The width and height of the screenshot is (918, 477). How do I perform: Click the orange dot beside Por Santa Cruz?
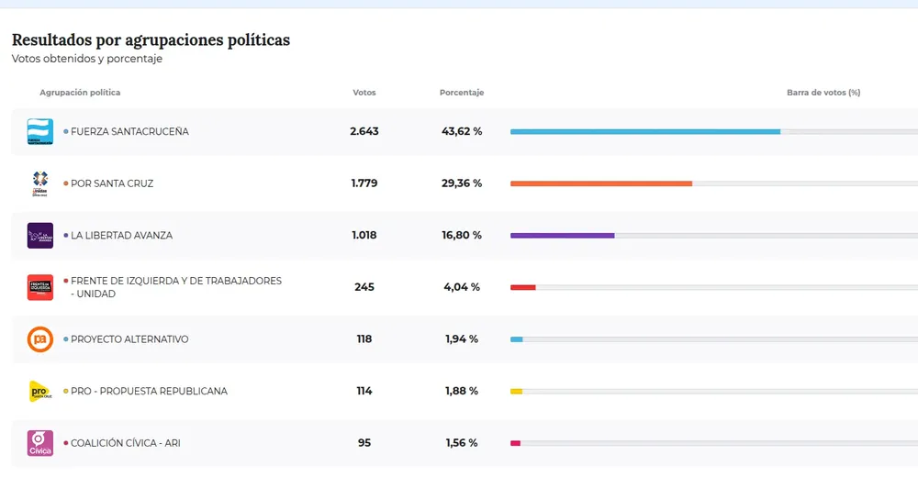point(66,183)
